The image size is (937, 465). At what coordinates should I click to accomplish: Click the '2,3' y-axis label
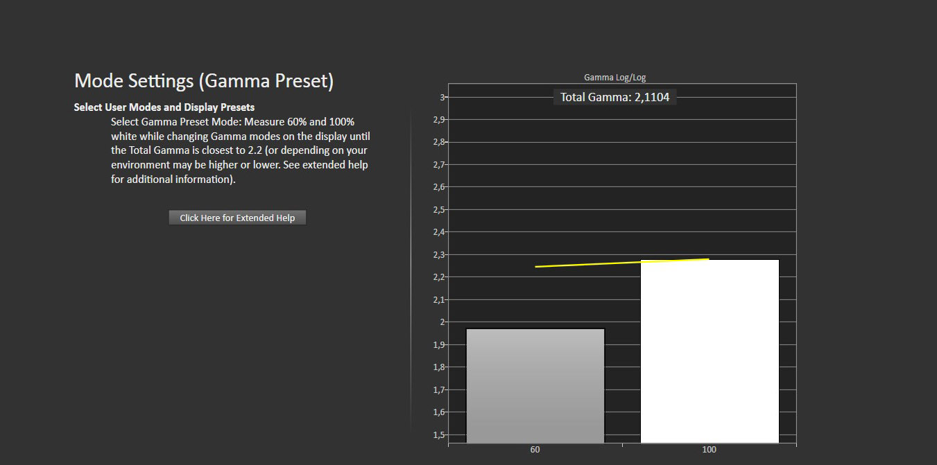[438, 255]
